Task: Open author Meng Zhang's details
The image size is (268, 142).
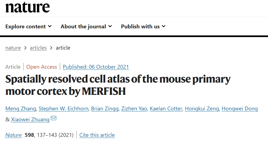Action: click(21, 108)
